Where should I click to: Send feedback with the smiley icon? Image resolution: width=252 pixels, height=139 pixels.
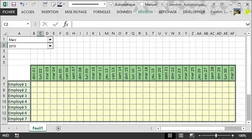pos(248,12)
